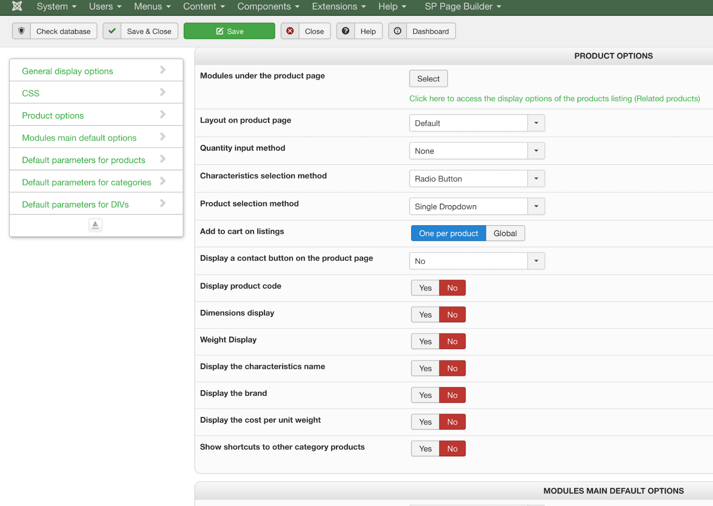Enable Yes for Display product code
Screen dimensions: 713x506
pos(425,288)
